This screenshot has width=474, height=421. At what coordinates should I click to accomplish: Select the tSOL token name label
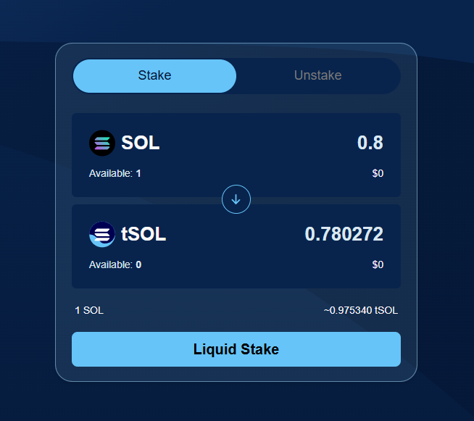(144, 234)
